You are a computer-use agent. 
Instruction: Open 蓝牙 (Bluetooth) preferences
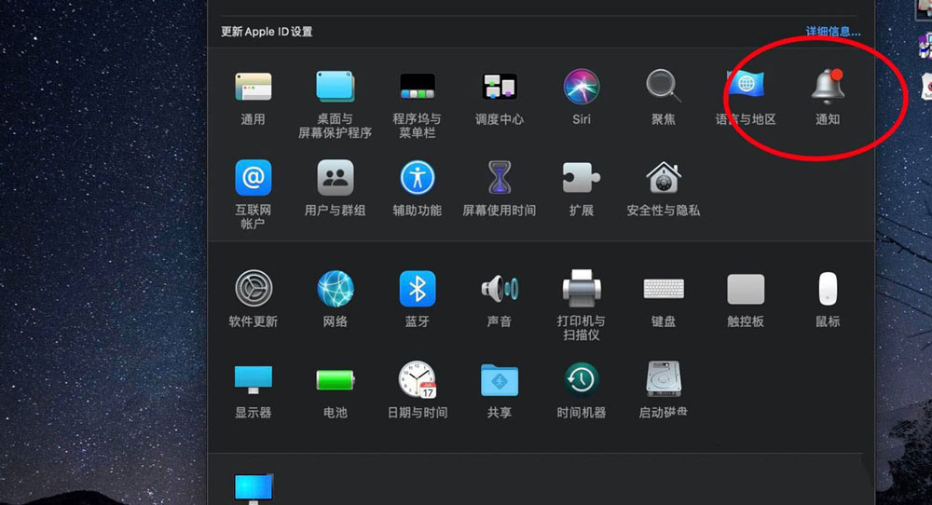tap(418, 289)
